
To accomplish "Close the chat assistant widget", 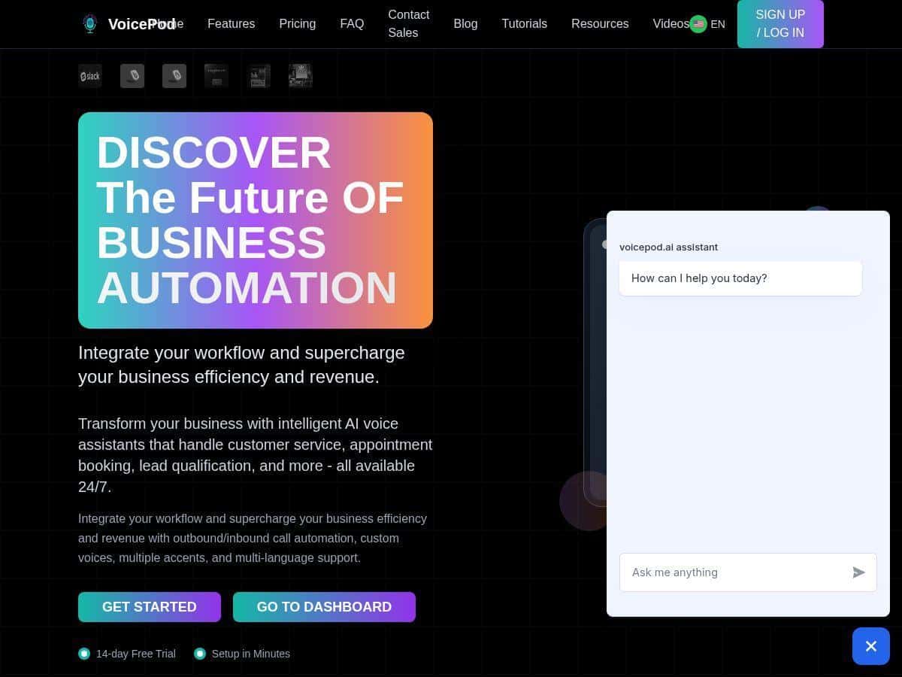I will (870, 645).
